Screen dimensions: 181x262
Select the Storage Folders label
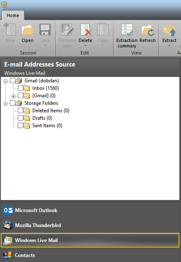pyautogui.click(x=41, y=103)
